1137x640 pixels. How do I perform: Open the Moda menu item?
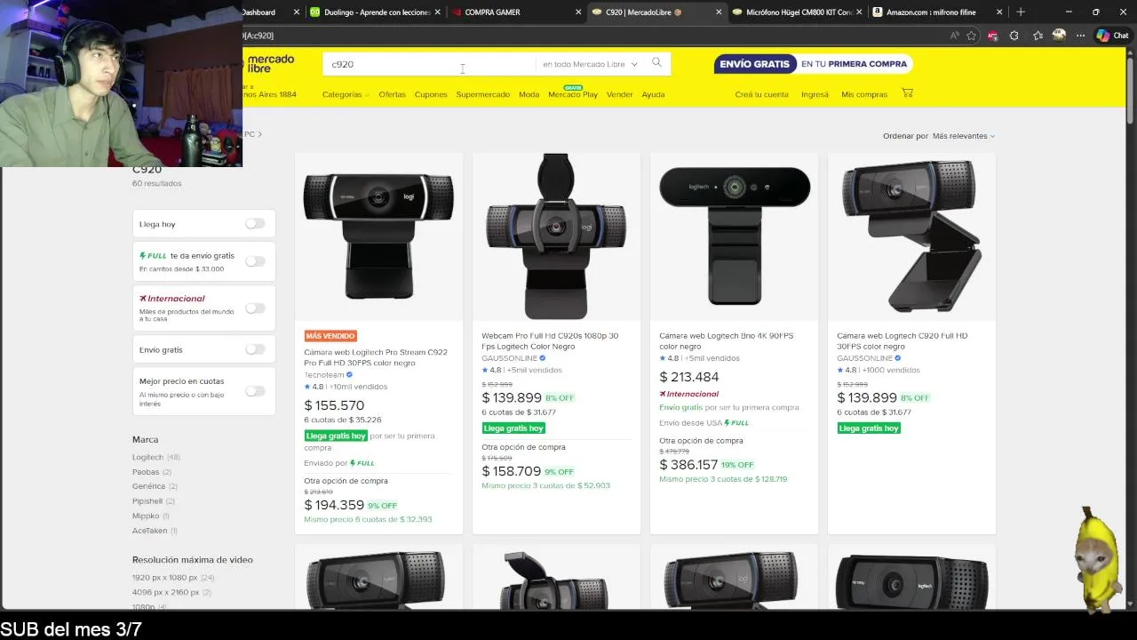(x=529, y=94)
